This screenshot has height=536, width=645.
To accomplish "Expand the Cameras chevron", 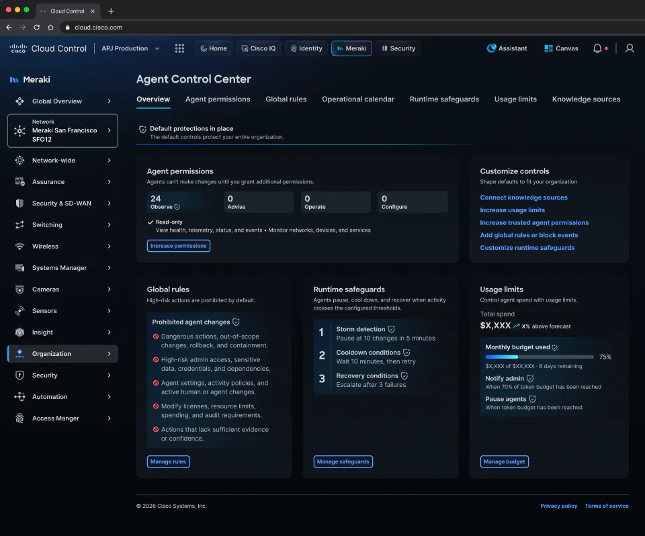I will [109, 289].
